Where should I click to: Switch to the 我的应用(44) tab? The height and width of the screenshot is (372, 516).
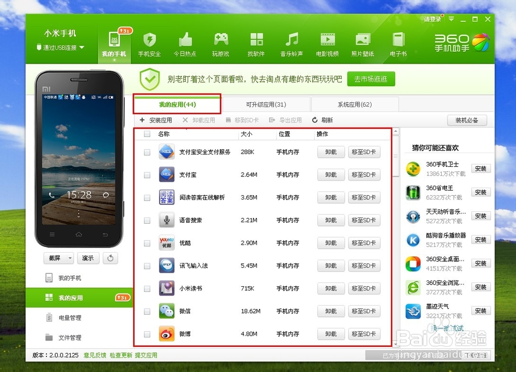pyautogui.click(x=178, y=104)
